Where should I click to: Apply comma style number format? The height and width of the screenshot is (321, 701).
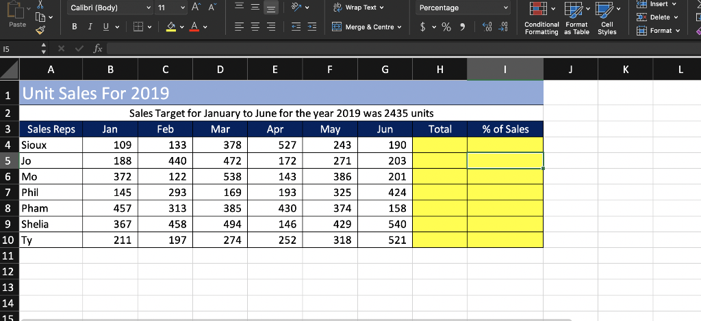click(x=463, y=27)
